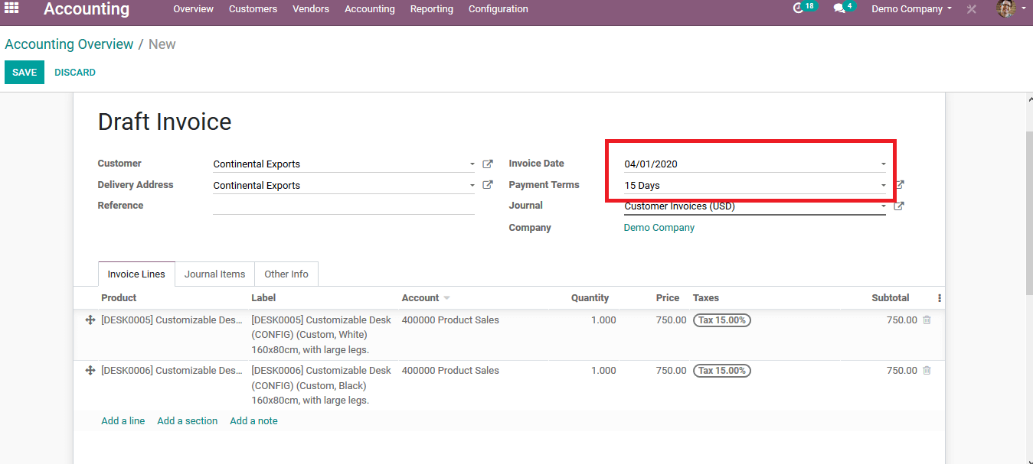The image size is (1033, 464).
Task: Switch to the Other Info tab
Action: pyautogui.click(x=286, y=274)
